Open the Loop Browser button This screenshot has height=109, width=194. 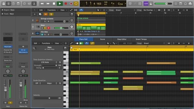point(185,4)
